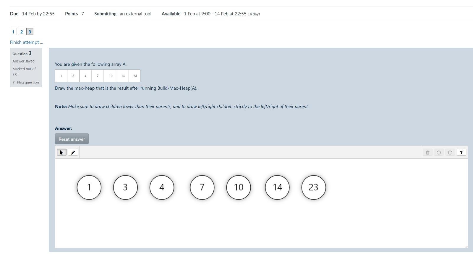Select the pencil draw tool

pos(73,152)
